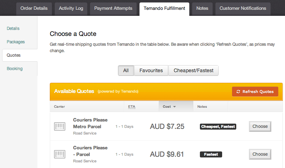This screenshot has height=168, width=285.
Task: Click the ETA column header
Action: point(132,106)
